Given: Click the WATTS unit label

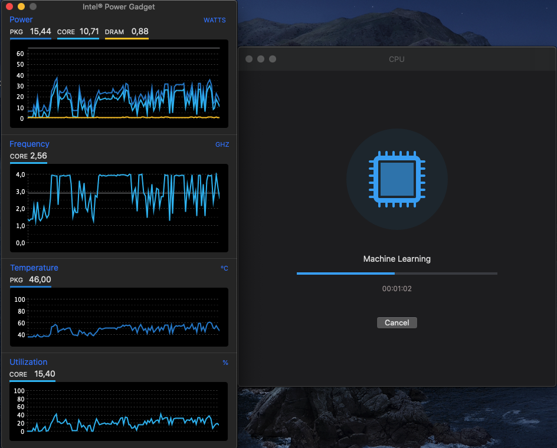Looking at the screenshot, I should pyautogui.click(x=215, y=20).
